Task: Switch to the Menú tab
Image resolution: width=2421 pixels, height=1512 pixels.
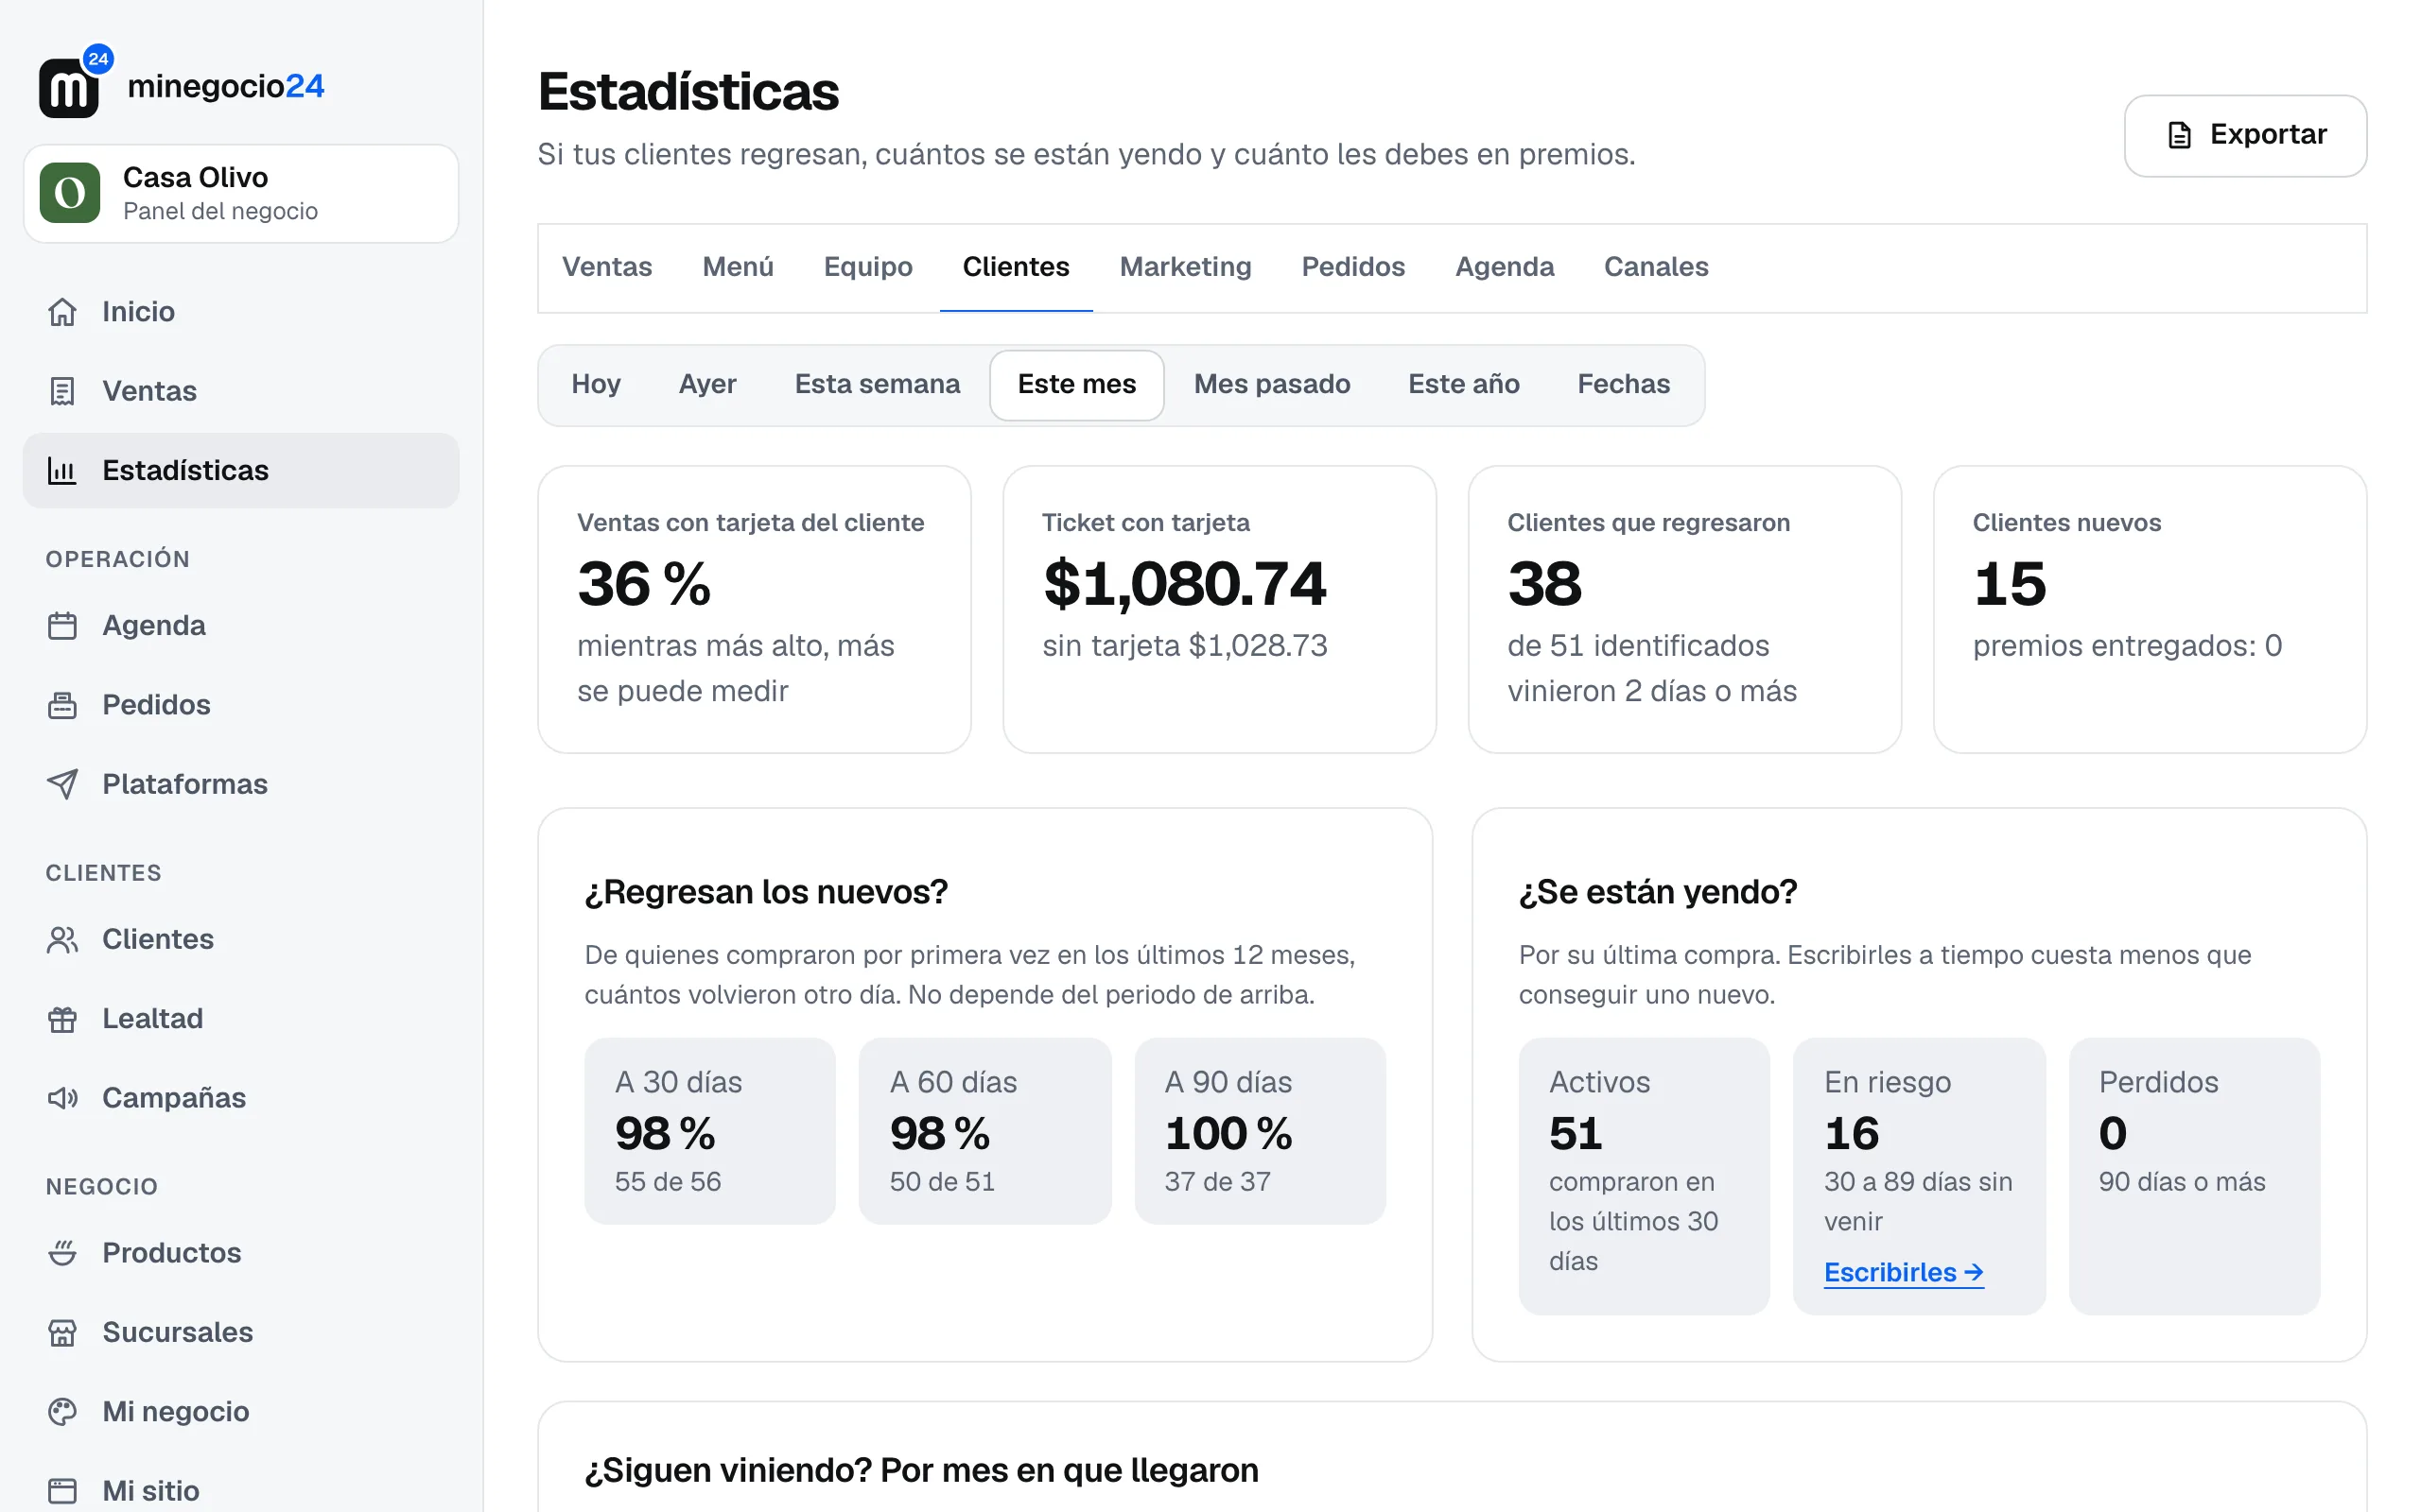Action: click(738, 267)
